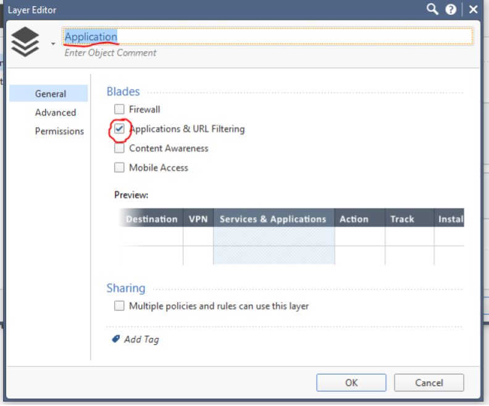Image resolution: width=489 pixels, height=406 pixels.
Task: Click the Preview: label
Action: tap(131, 195)
